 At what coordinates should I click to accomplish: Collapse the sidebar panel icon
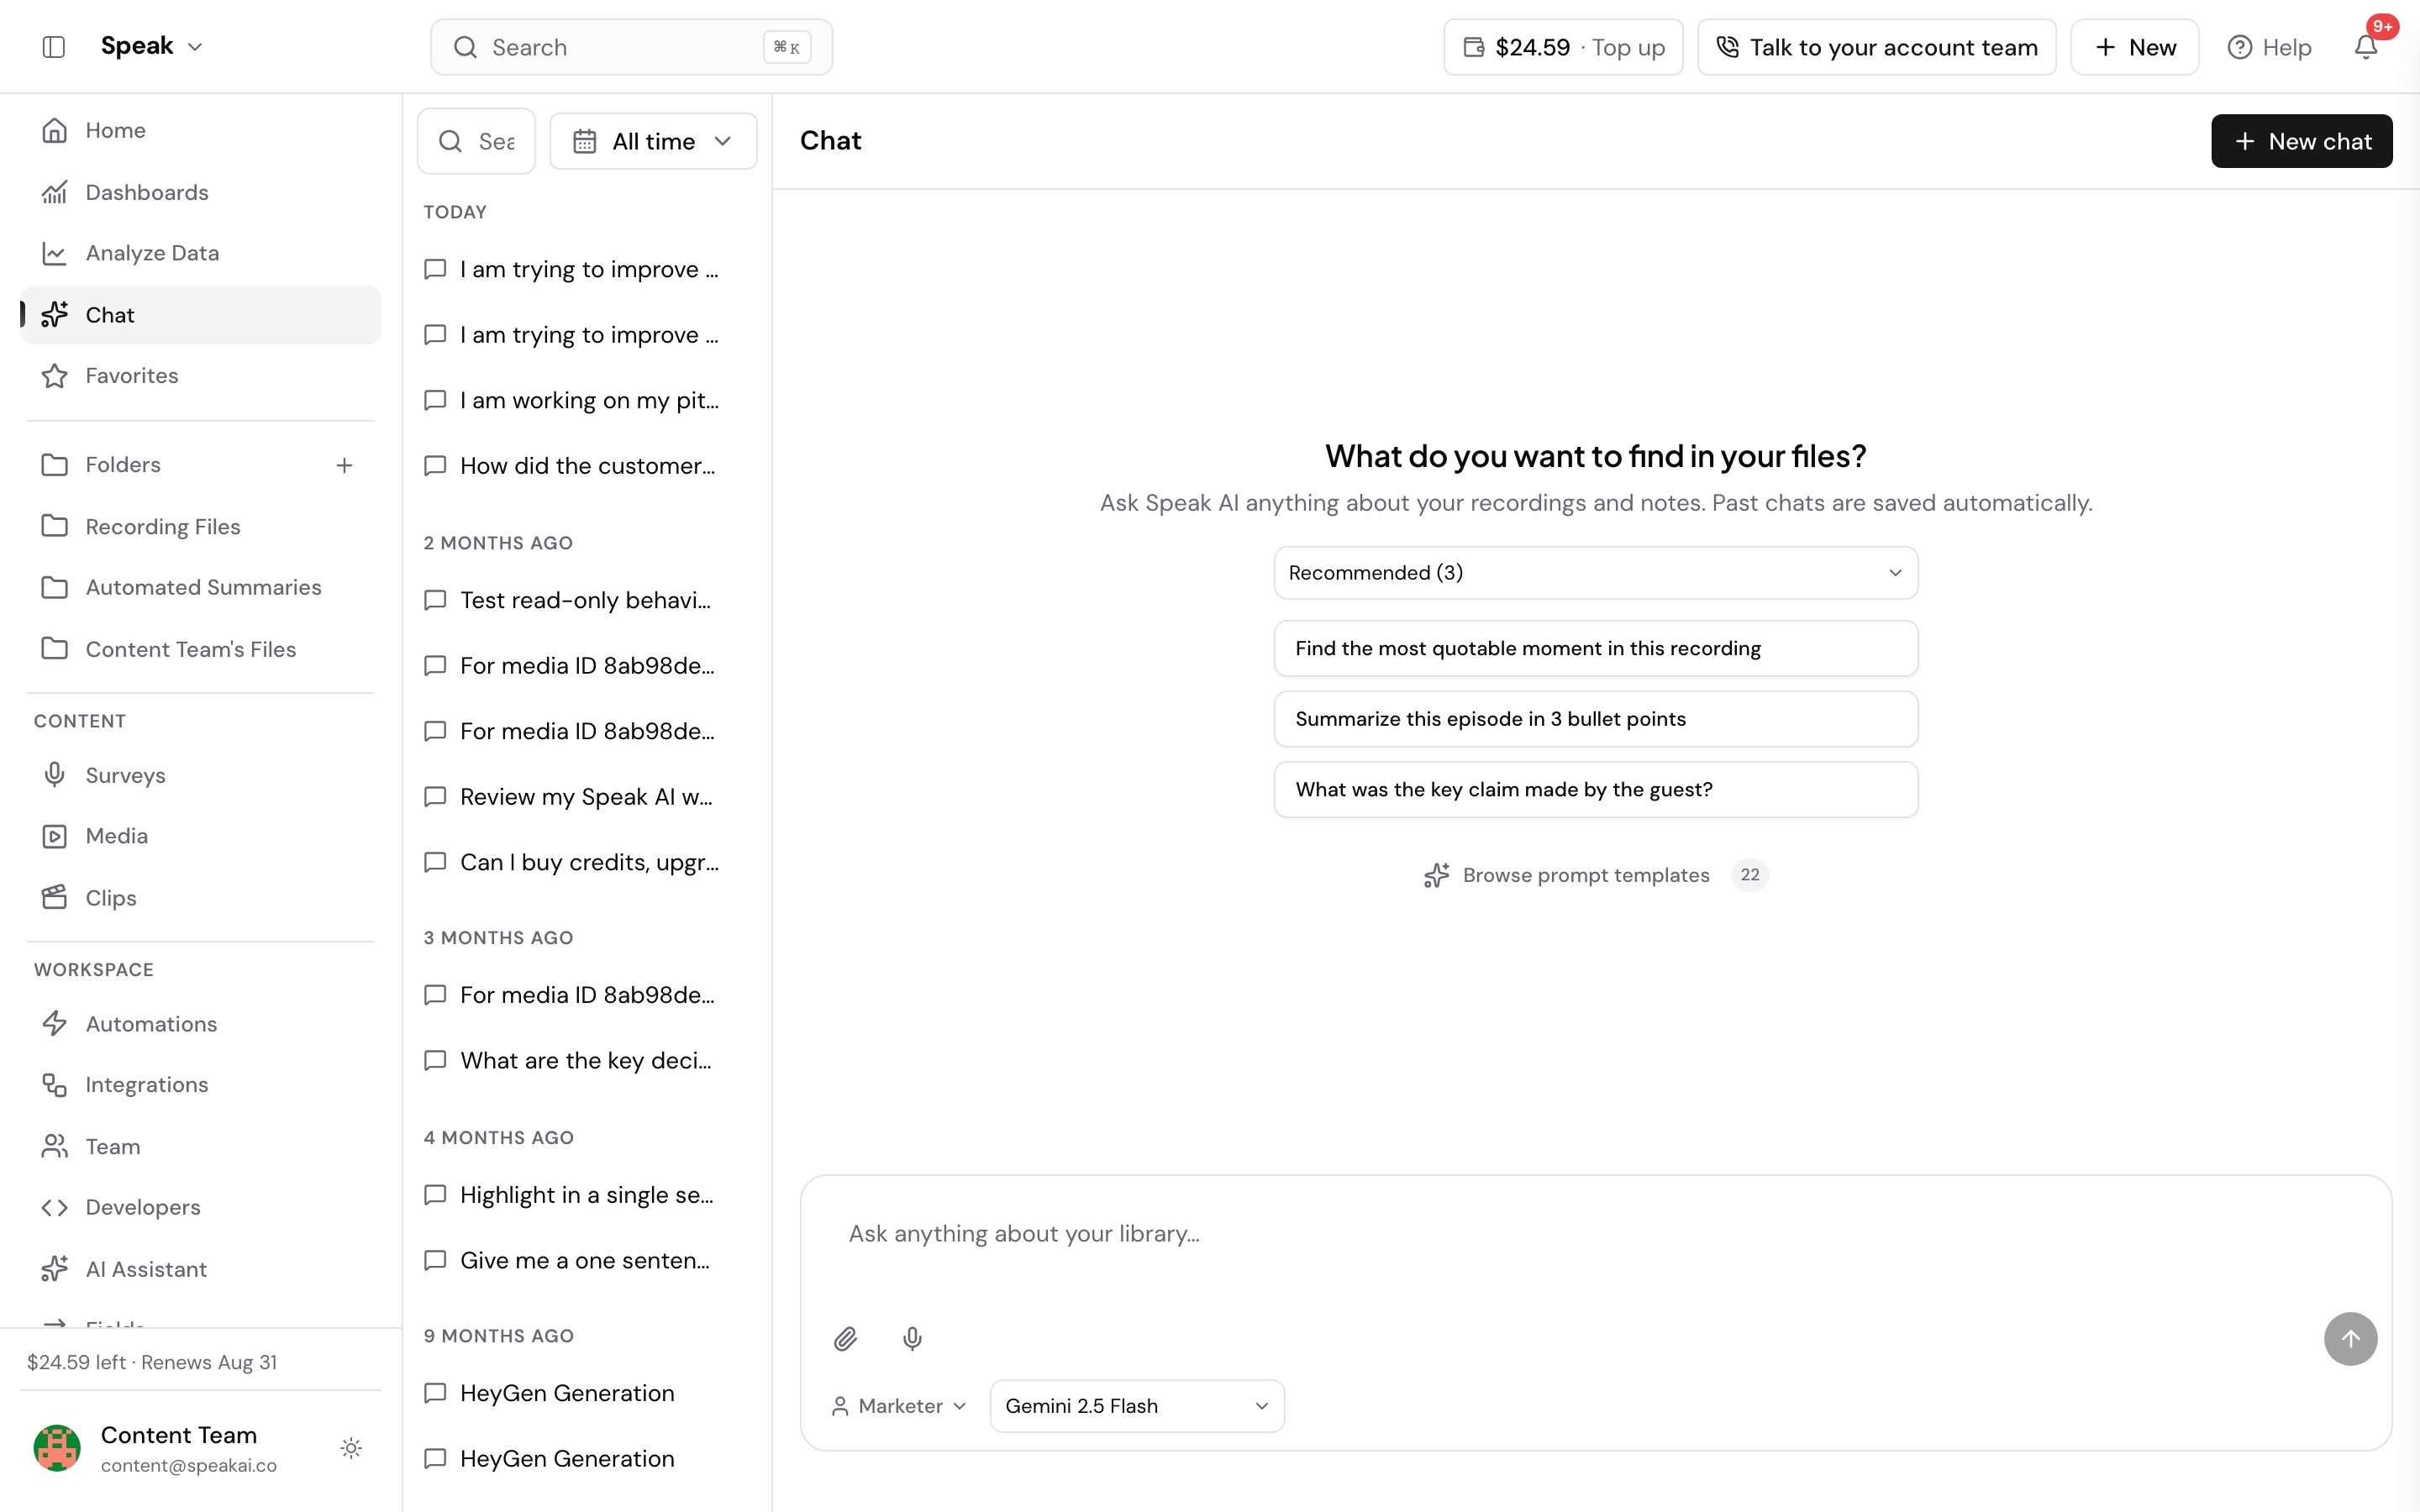click(x=54, y=47)
